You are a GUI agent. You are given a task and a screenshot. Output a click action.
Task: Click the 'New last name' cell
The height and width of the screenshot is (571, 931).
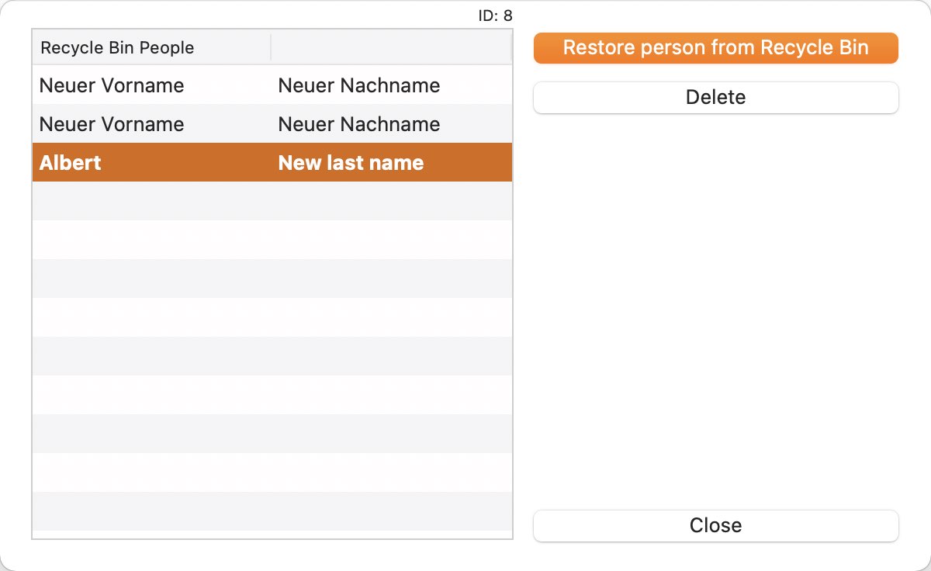click(351, 163)
